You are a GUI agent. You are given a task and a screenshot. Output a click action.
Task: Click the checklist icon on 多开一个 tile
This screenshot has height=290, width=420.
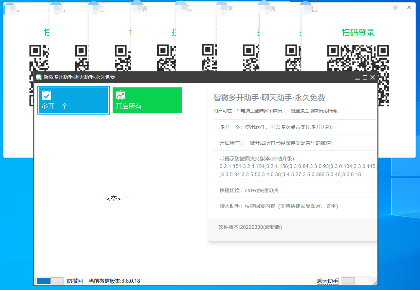pyautogui.click(x=46, y=95)
